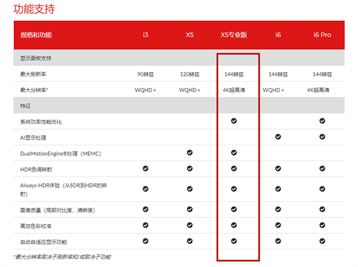Select the i3 column header
358x267 pixels.
pyautogui.click(x=146, y=35)
